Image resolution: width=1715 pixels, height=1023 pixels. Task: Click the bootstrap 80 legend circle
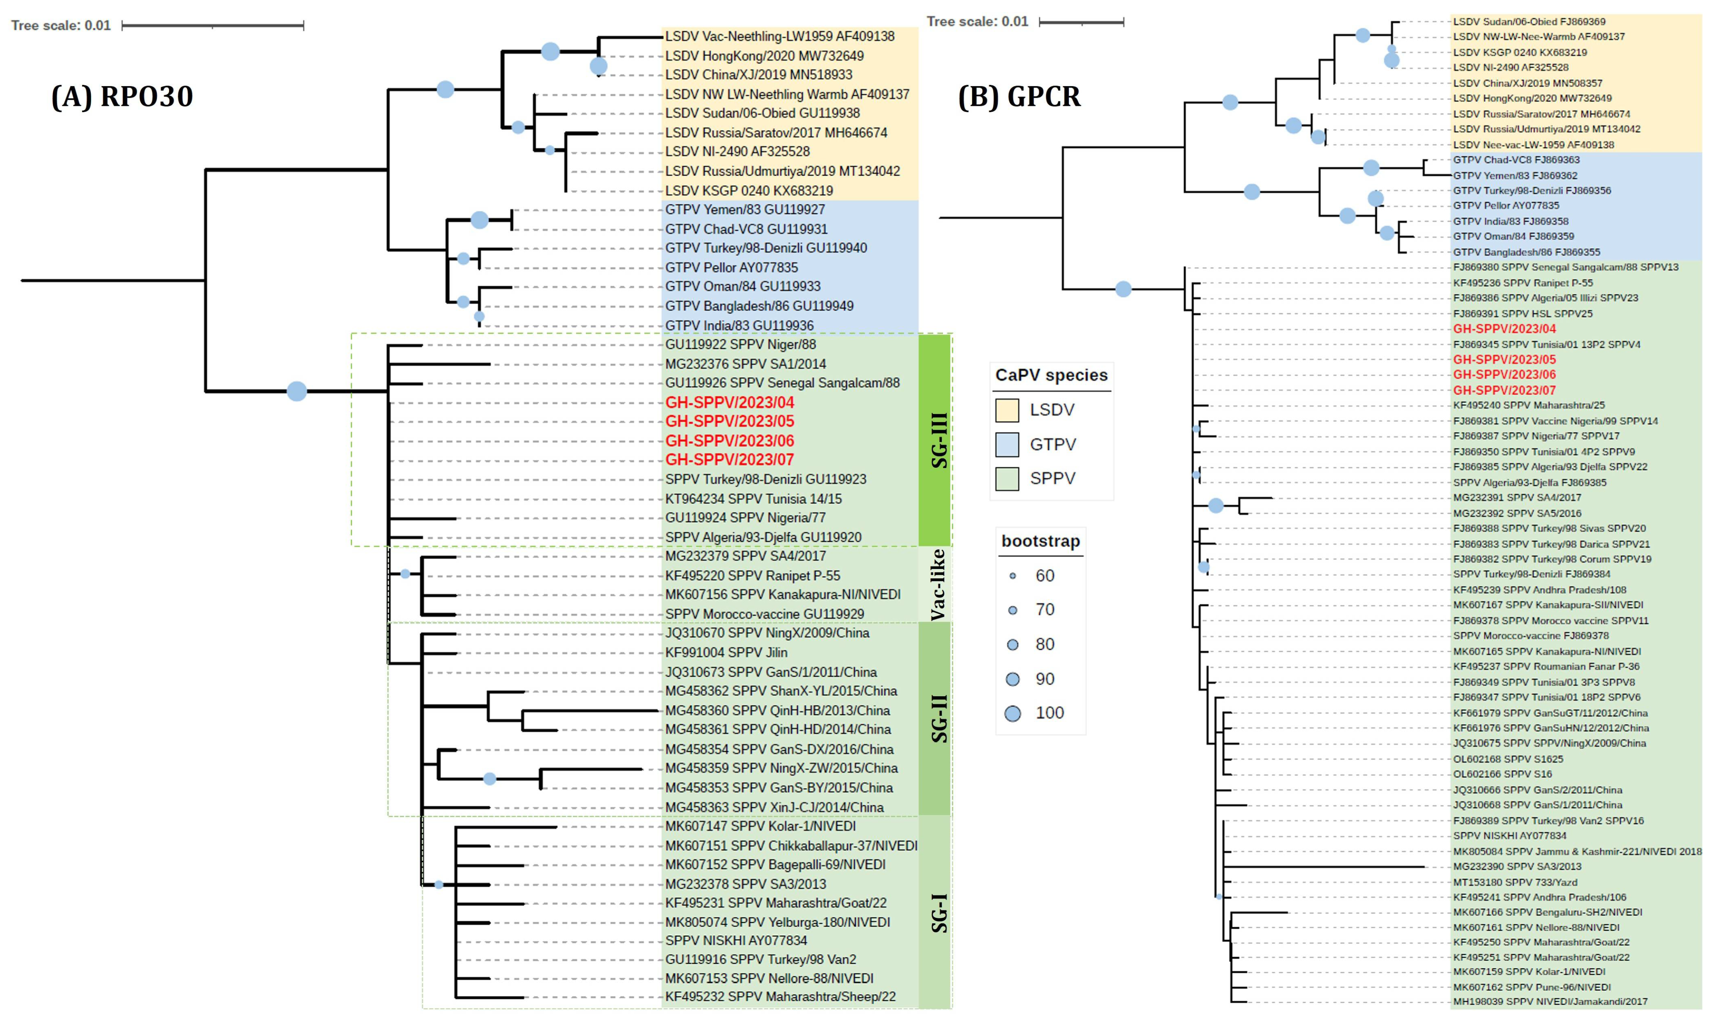(1013, 644)
